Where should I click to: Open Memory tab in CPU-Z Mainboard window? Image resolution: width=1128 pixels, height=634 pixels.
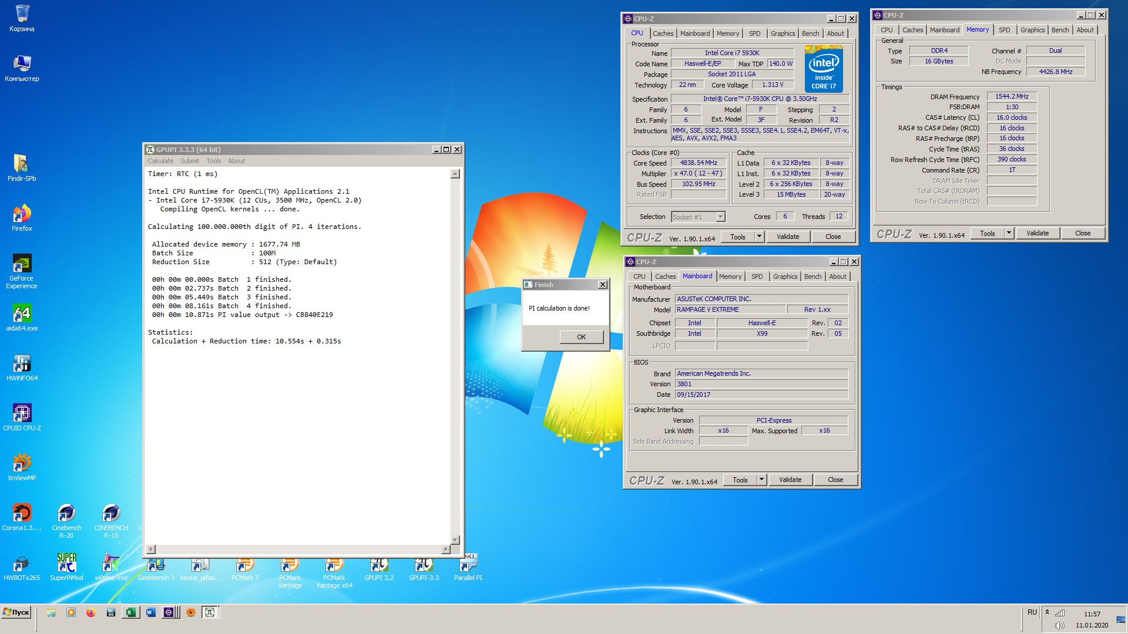point(730,276)
